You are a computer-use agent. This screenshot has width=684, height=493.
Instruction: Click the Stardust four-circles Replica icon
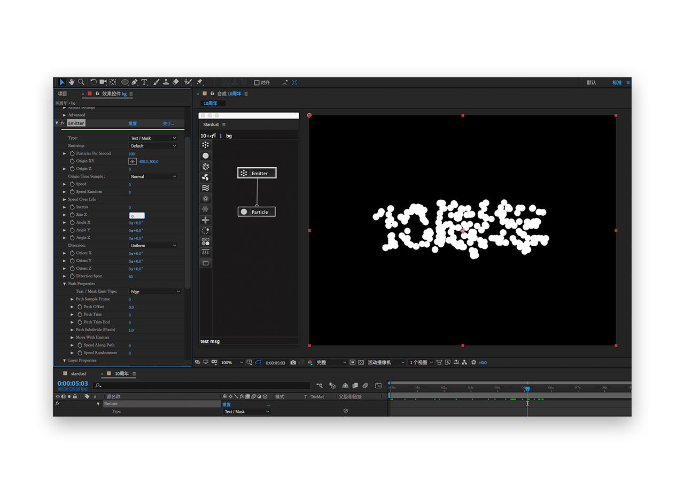pyautogui.click(x=206, y=241)
